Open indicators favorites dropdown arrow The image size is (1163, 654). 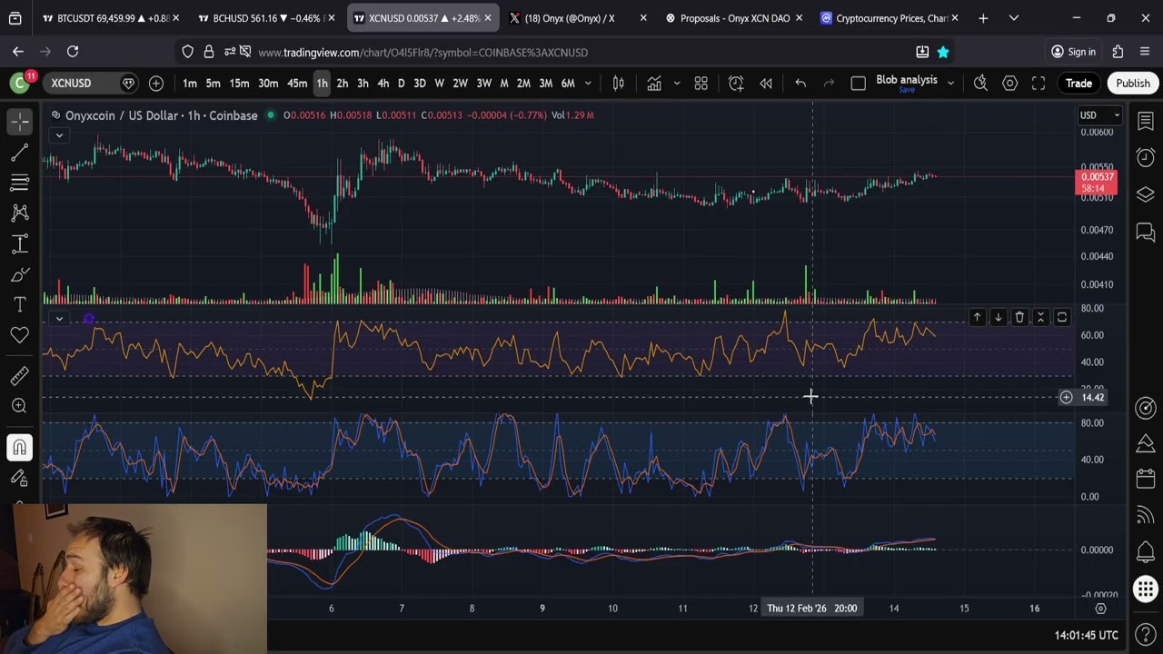[676, 84]
